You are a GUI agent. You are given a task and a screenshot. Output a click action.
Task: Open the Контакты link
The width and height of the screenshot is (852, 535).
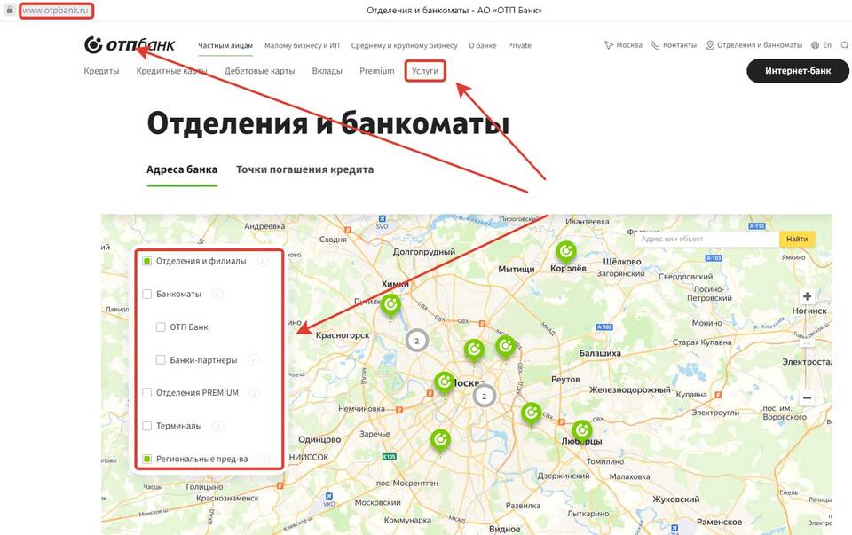point(679,45)
